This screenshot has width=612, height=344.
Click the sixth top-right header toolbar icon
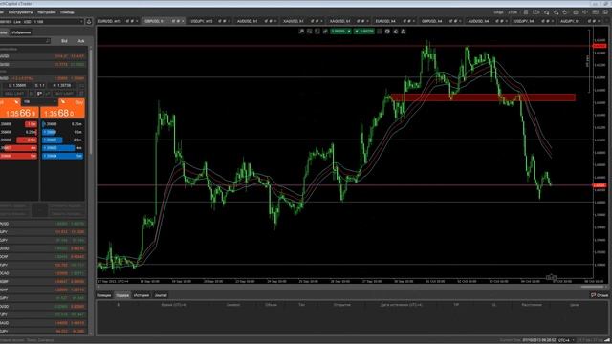tap(576, 12)
